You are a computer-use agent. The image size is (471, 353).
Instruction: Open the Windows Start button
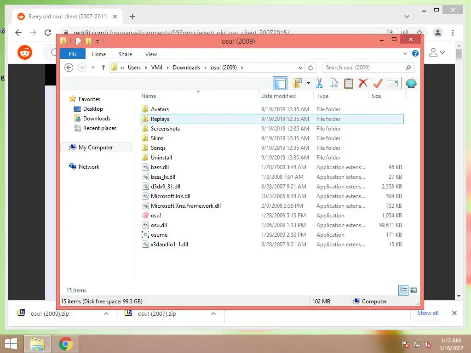(11, 344)
